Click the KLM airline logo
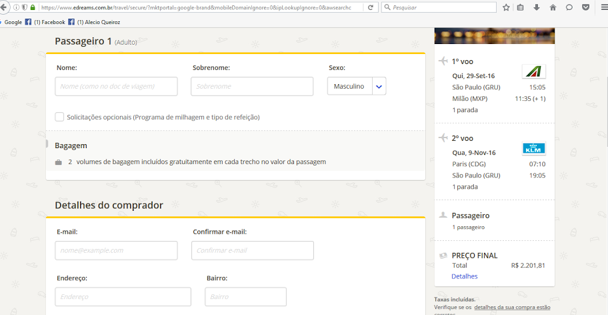Image resolution: width=608 pixels, height=315 pixels. [534, 149]
